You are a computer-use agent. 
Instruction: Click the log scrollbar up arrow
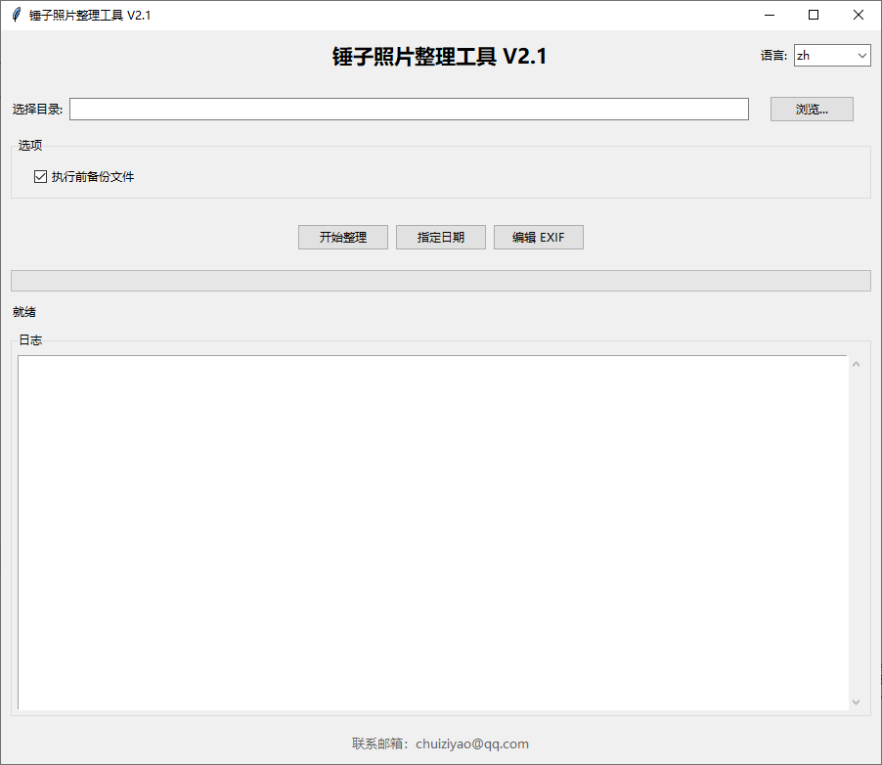(x=856, y=365)
